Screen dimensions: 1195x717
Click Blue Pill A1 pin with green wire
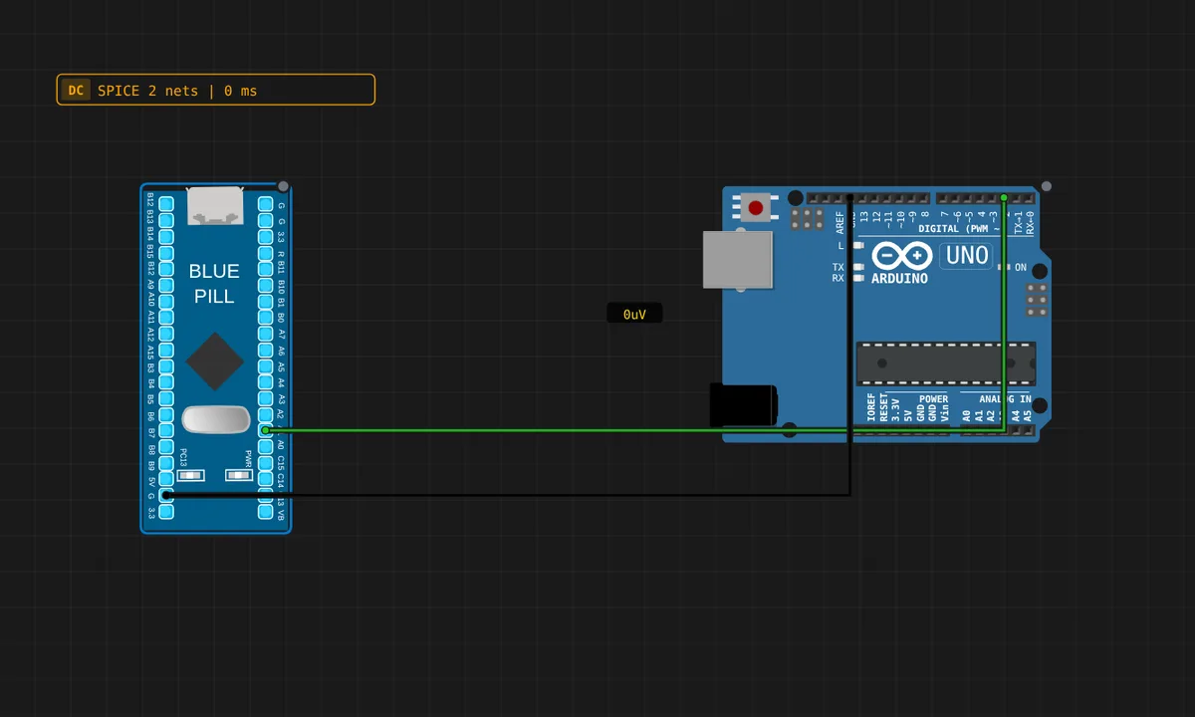tap(266, 429)
